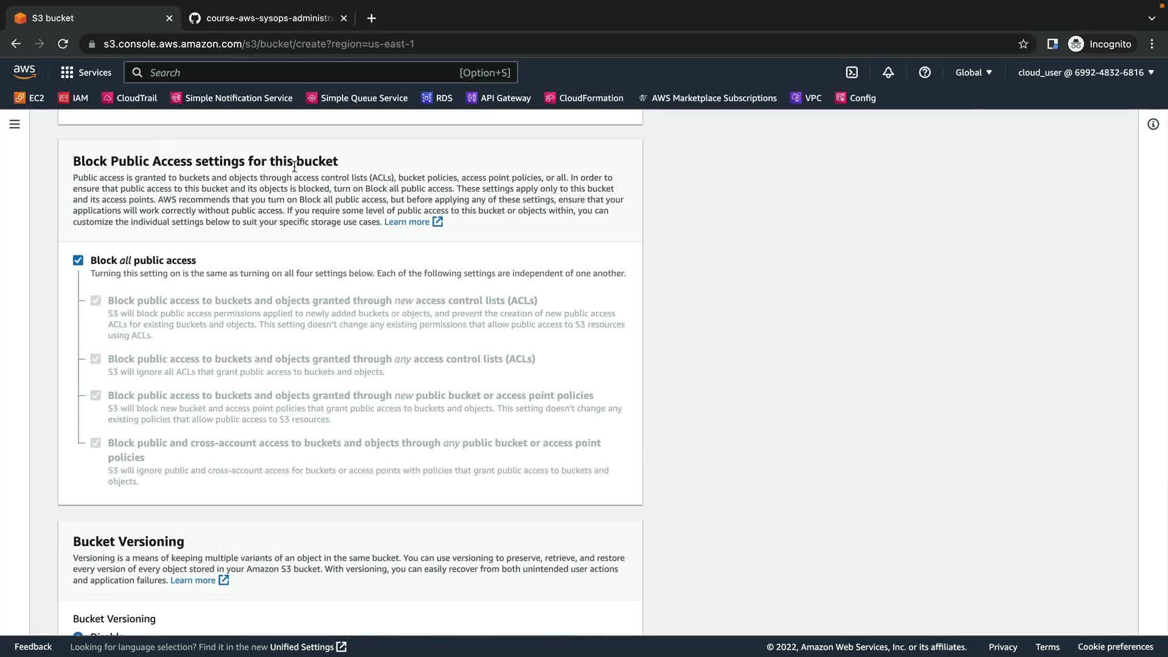Screen dimensions: 1168x657
Task: Open the left navigation hamburger menu
Action: 15,124
